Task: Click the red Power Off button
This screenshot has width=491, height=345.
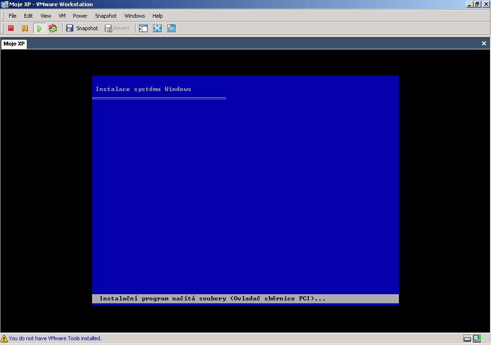Action: point(11,28)
